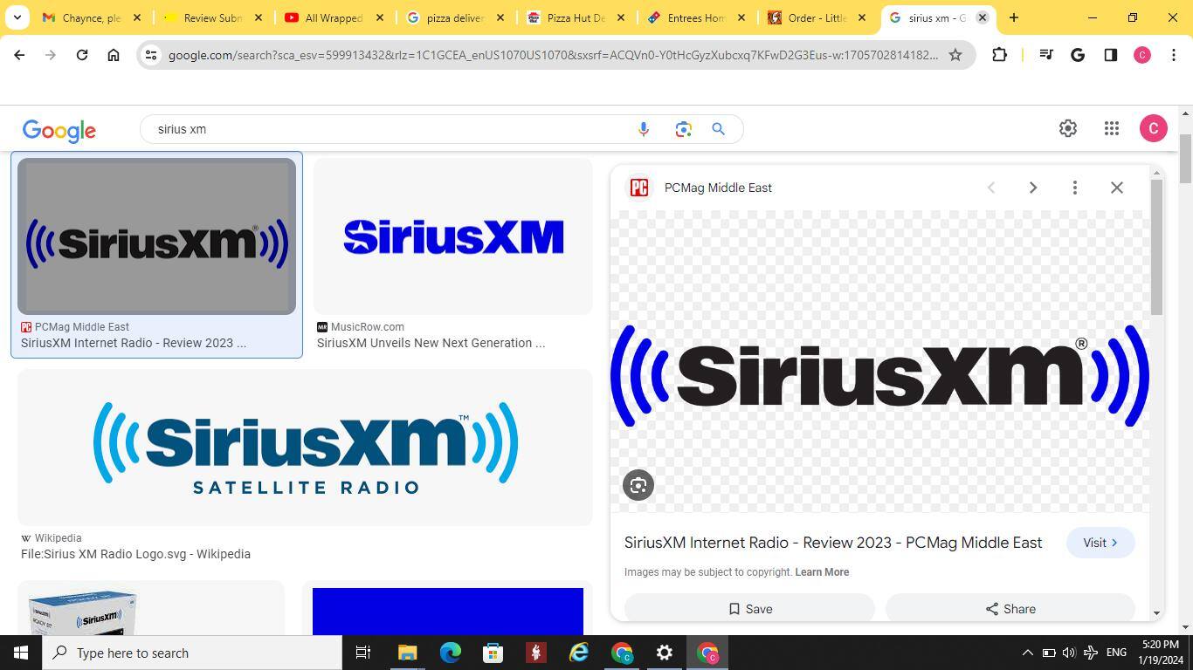1193x670 pixels.
Task: Click the Visit button for PCMag
Action: [1100, 543]
